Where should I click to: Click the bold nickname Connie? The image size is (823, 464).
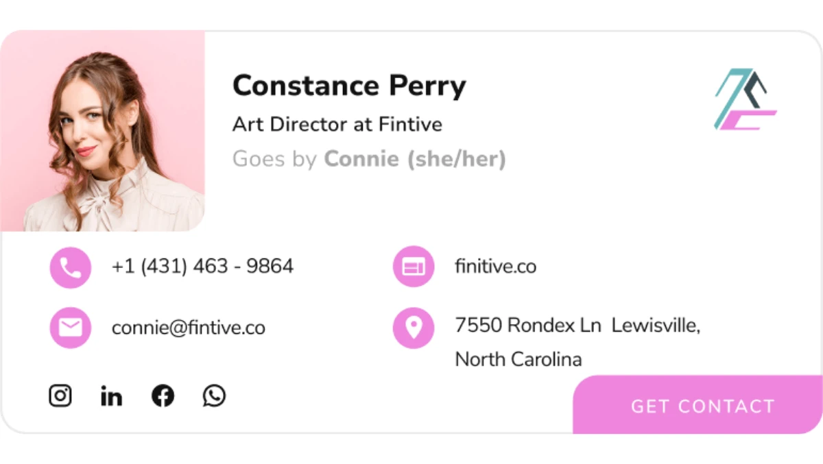click(361, 159)
